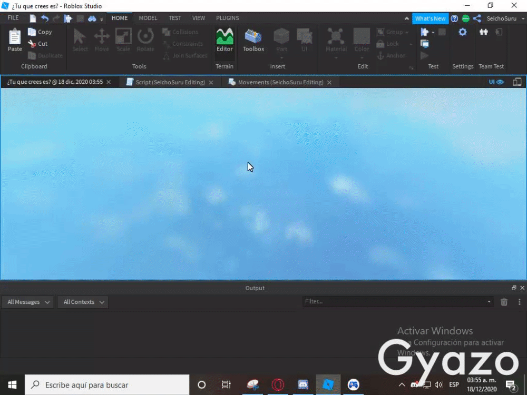This screenshot has width=527, height=395.
Task: Clear output with the trash icon
Action: point(504,302)
